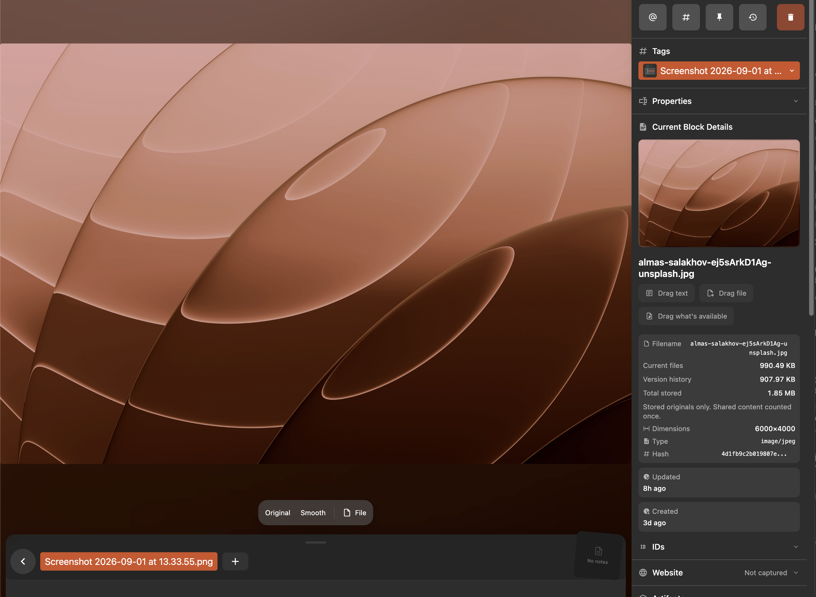The image size is (816, 597).
Task: Click the block preview thumbnail
Action: (719, 193)
